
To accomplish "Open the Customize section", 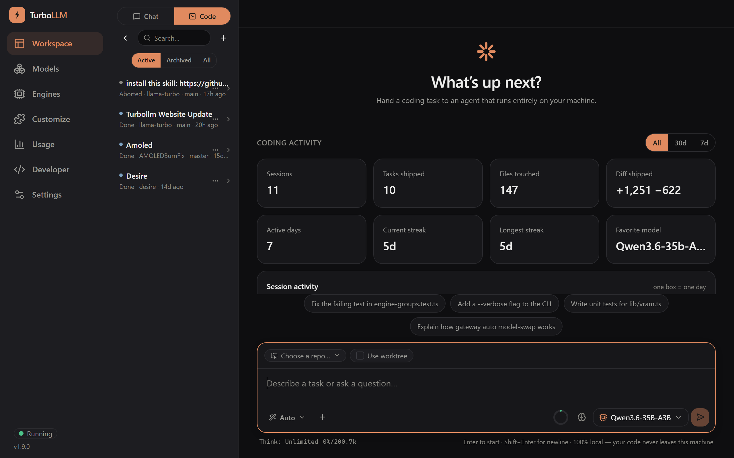I will click(55, 119).
